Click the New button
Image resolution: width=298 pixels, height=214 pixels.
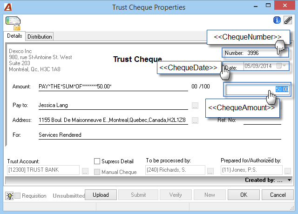click(210, 195)
